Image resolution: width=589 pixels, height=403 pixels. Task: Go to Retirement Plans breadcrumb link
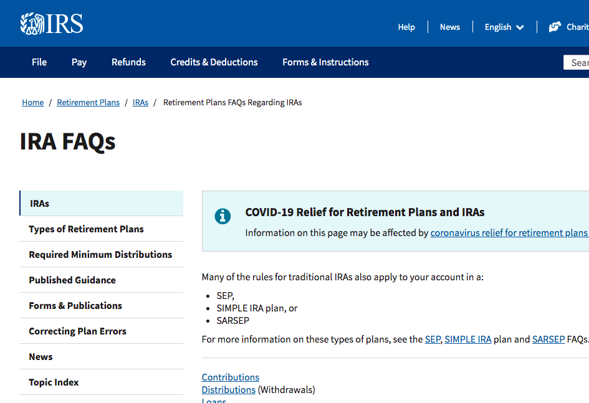click(89, 102)
